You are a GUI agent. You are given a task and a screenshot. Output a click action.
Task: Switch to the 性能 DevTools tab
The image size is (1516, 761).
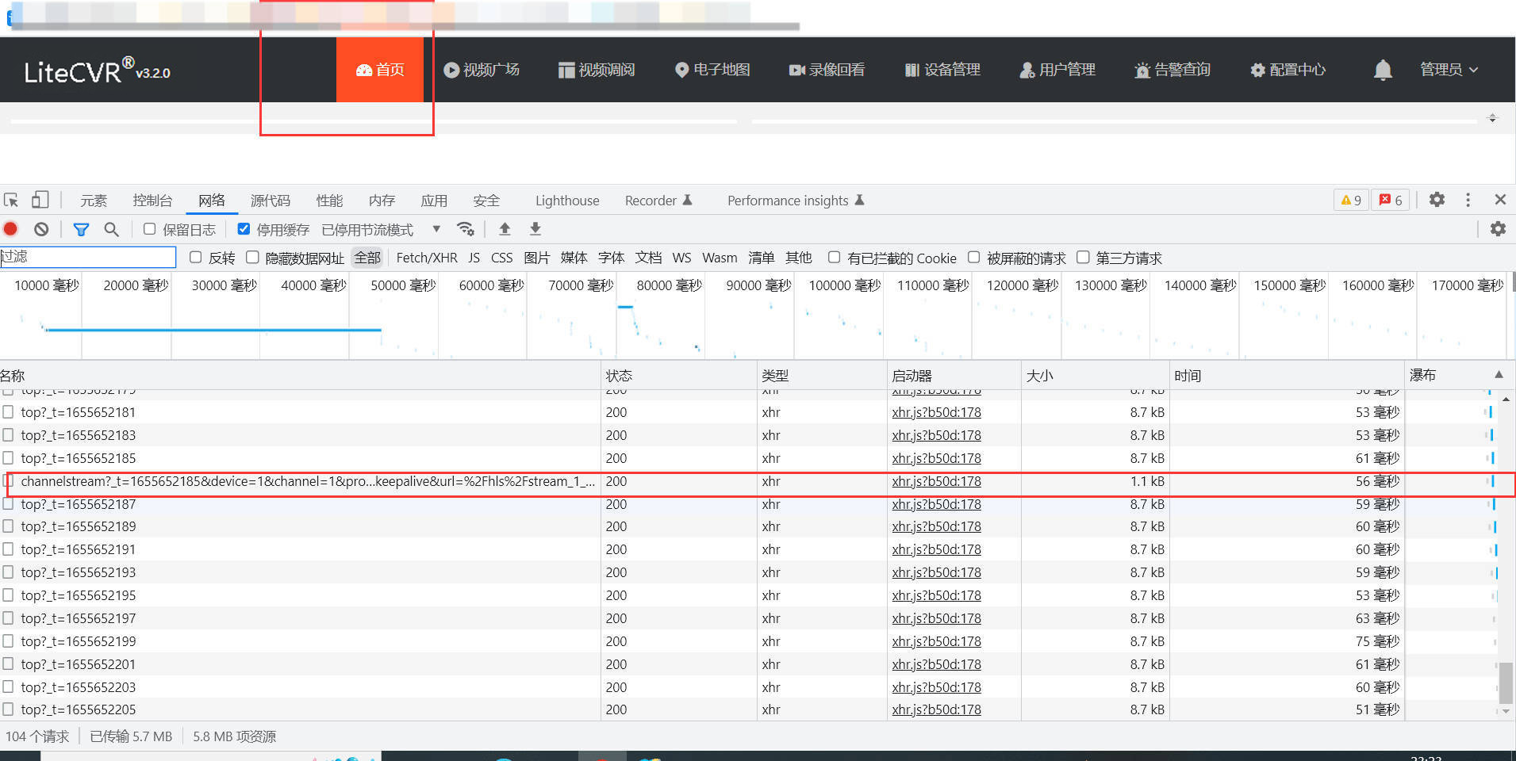(329, 201)
